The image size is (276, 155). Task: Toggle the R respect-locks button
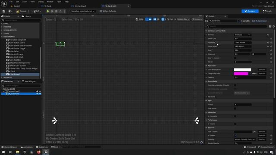(x=158, y=19)
